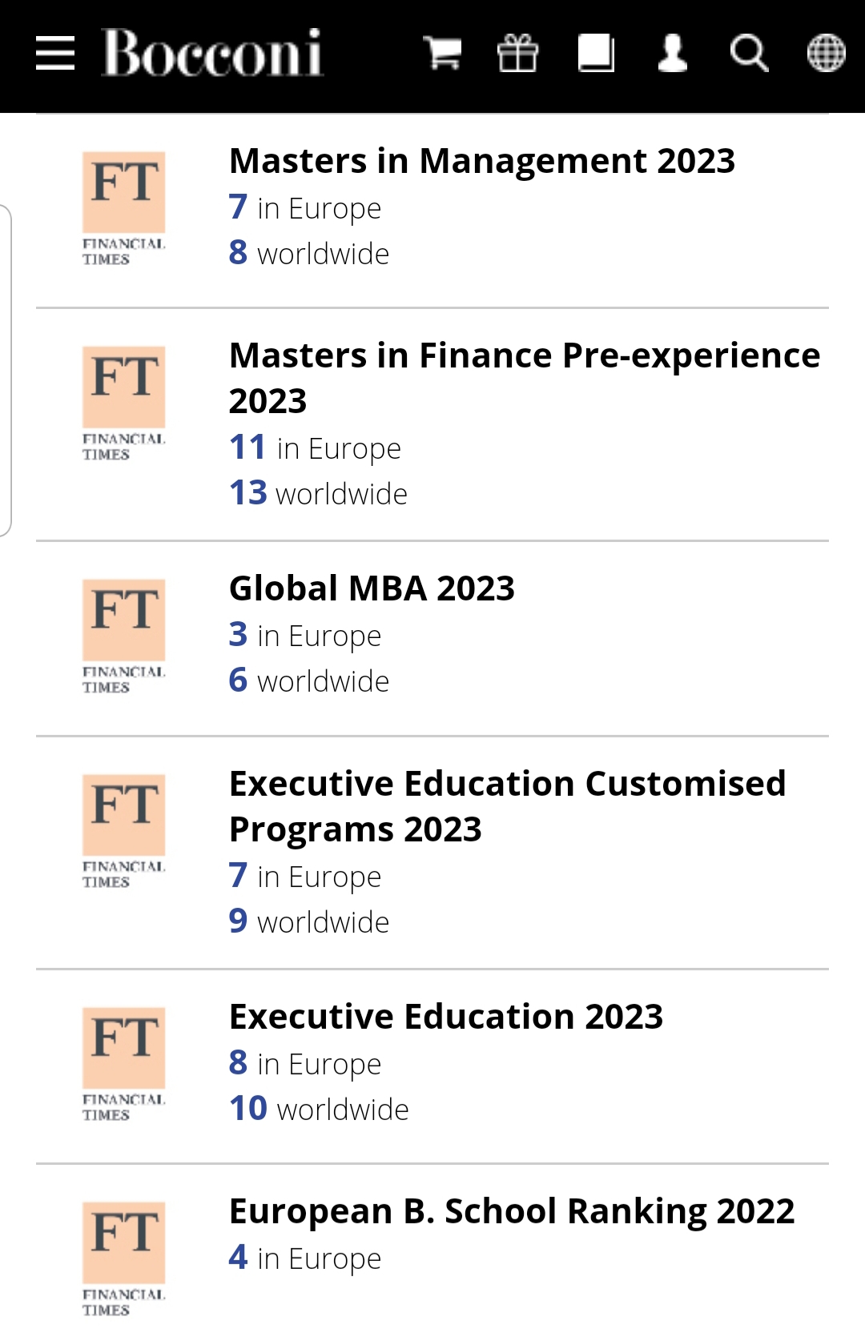
Task: Click FT logo beside Masters in Management
Action: pos(124,207)
